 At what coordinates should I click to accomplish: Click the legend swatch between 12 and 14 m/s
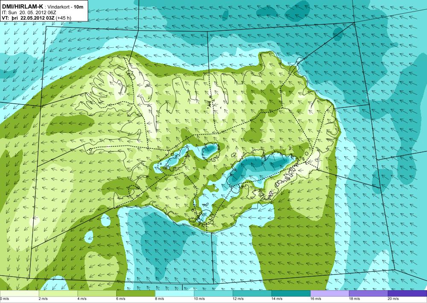(252, 294)
